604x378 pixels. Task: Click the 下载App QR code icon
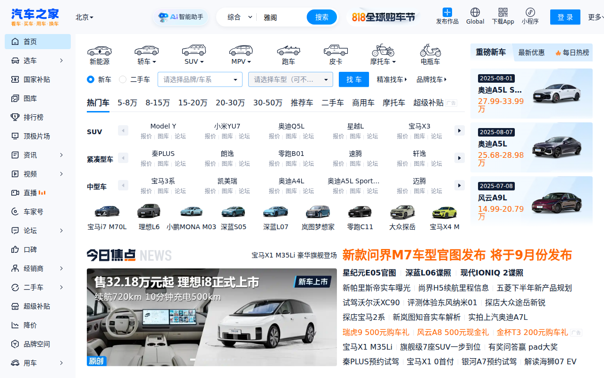[x=503, y=13]
